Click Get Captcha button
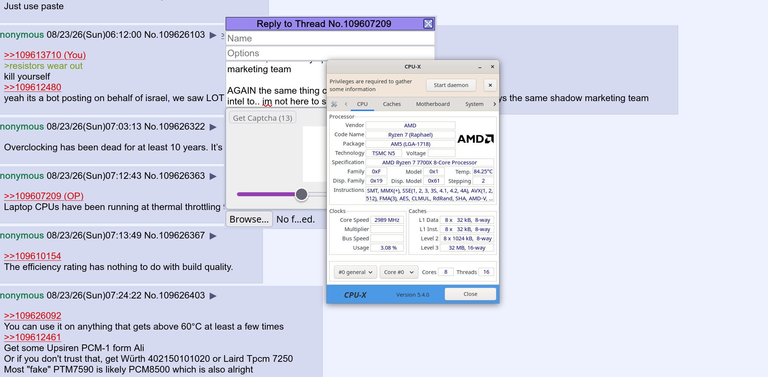The height and width of the screenshot is (377, 768). click(x=262, y=118)
